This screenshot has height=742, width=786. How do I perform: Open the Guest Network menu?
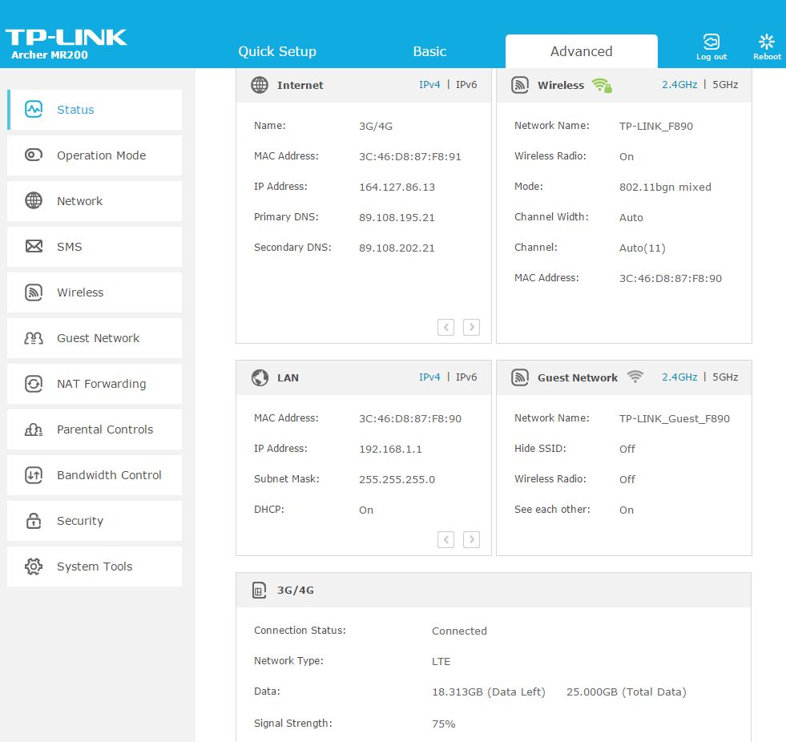[x=95, y=338]
